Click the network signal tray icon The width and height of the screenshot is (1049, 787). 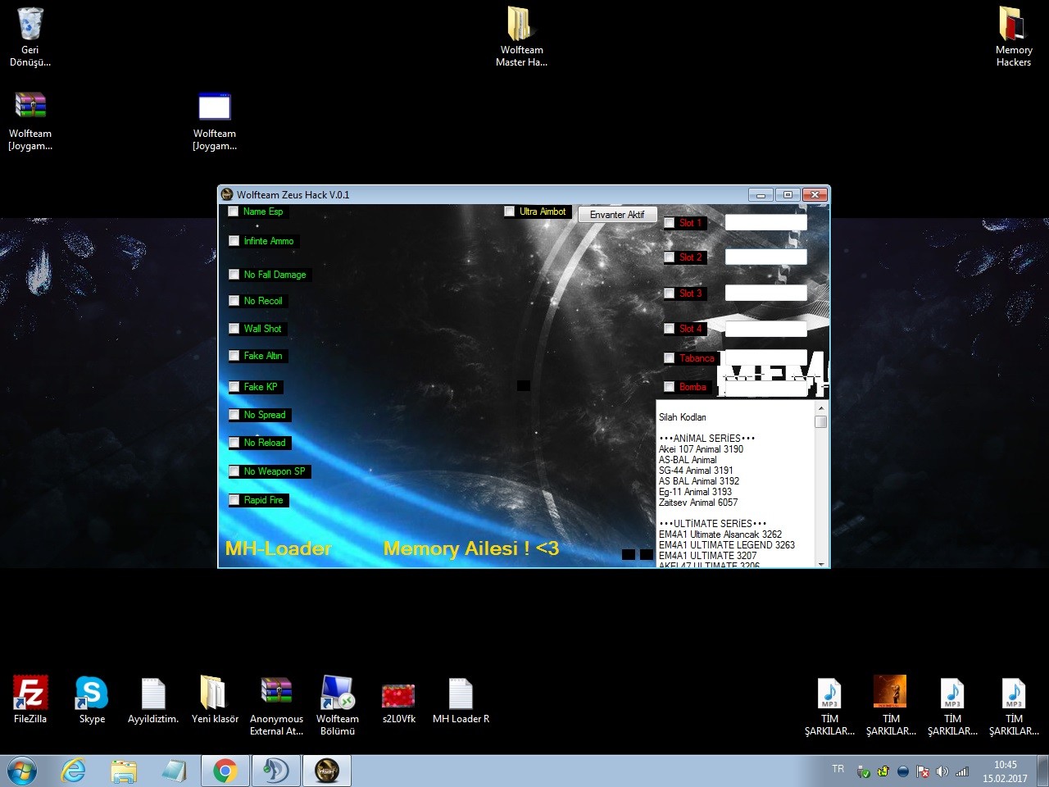tap(961, 771)
